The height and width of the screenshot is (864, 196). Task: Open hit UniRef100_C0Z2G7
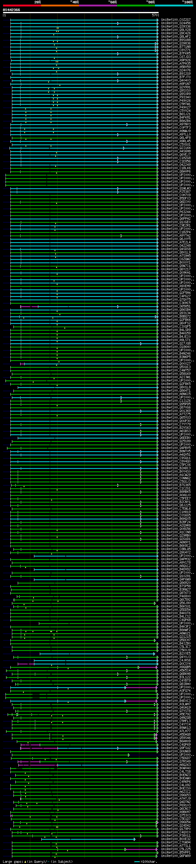(x=176, y=20)
